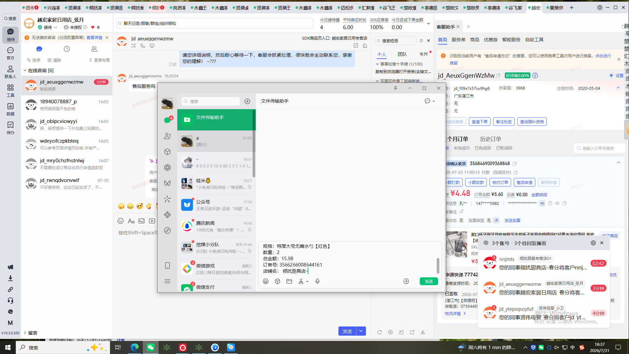Open 工具 in the JD left sidebar

click(x=10, y=90)
